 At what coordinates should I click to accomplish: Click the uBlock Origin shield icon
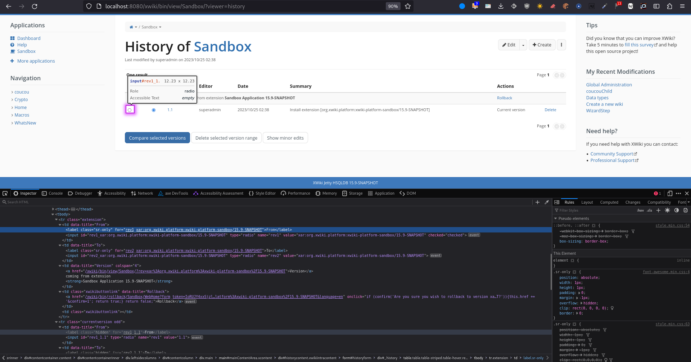pos(527,6)
